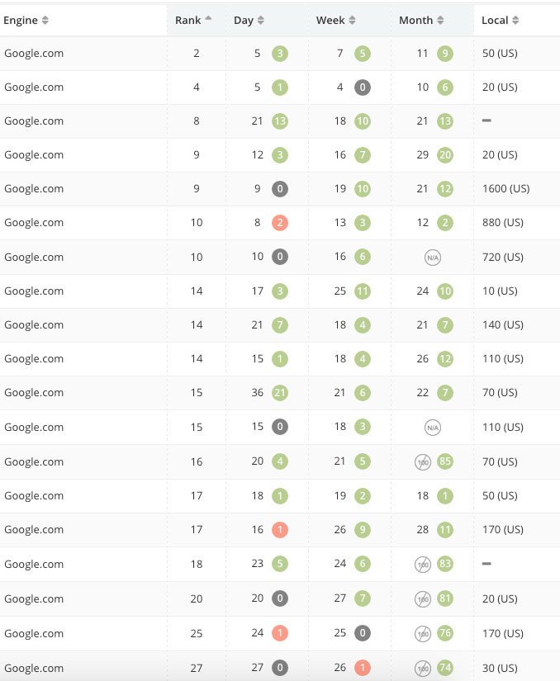
Task: Sort by Week column arrows
Action: [x=353, y=21]
